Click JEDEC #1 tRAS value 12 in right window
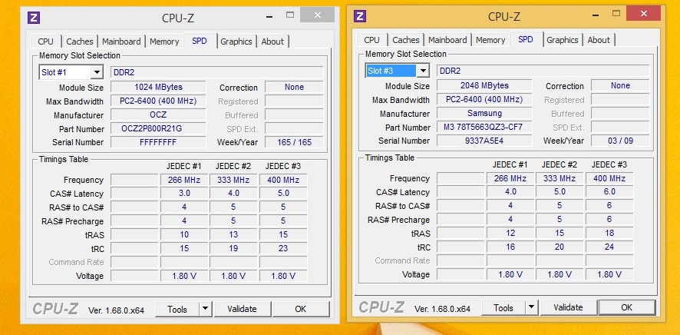Viewport: 680px width, 335px height. [x=510, y=233]
